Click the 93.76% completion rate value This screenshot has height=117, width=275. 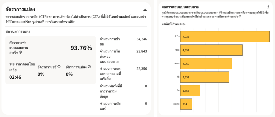pos(81,48)
